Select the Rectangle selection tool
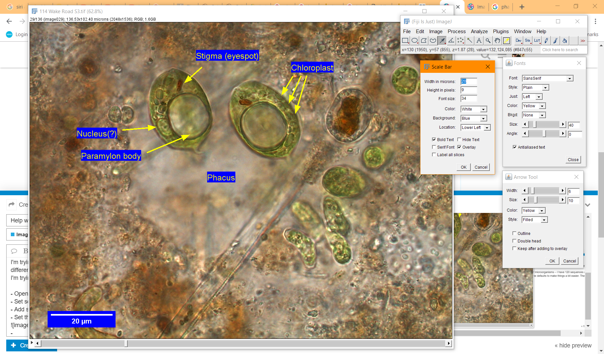The height and width of the screenshot is (354, 604). pyautogui.click(x=405, y=40)
